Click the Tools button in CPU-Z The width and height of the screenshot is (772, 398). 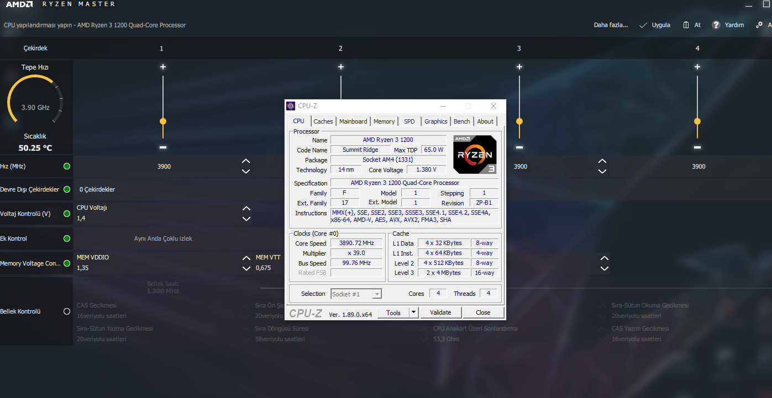(x=393, y=312)
